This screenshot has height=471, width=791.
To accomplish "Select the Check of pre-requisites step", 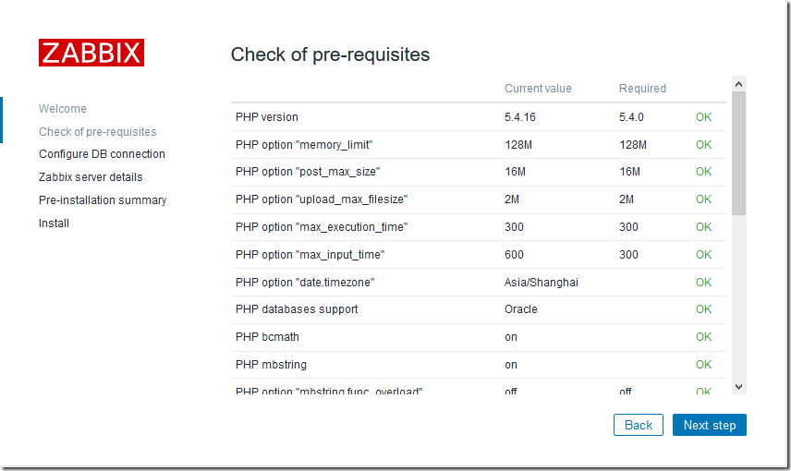I will click(98, 132).
